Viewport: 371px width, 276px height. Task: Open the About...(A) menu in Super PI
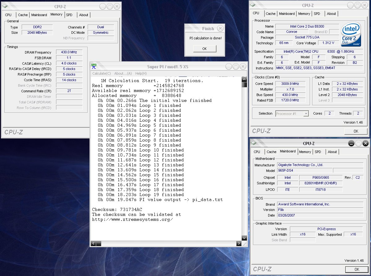click(x=123, y=73)
